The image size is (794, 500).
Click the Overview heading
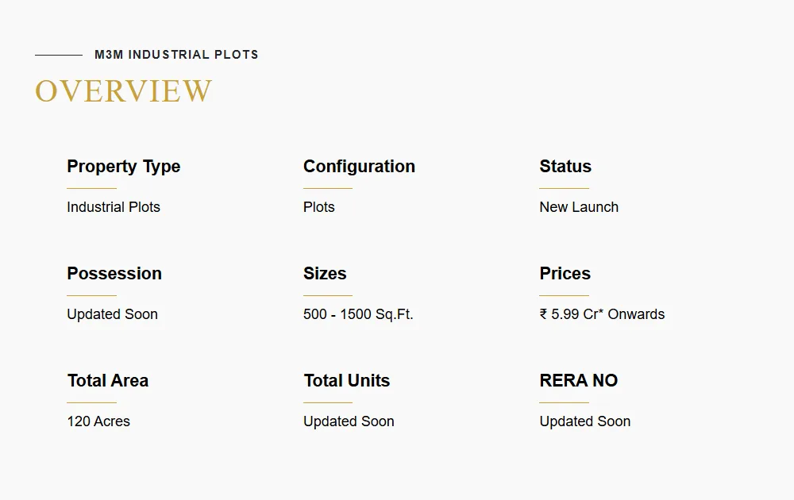pyautogui.click(x=124, y=91)
